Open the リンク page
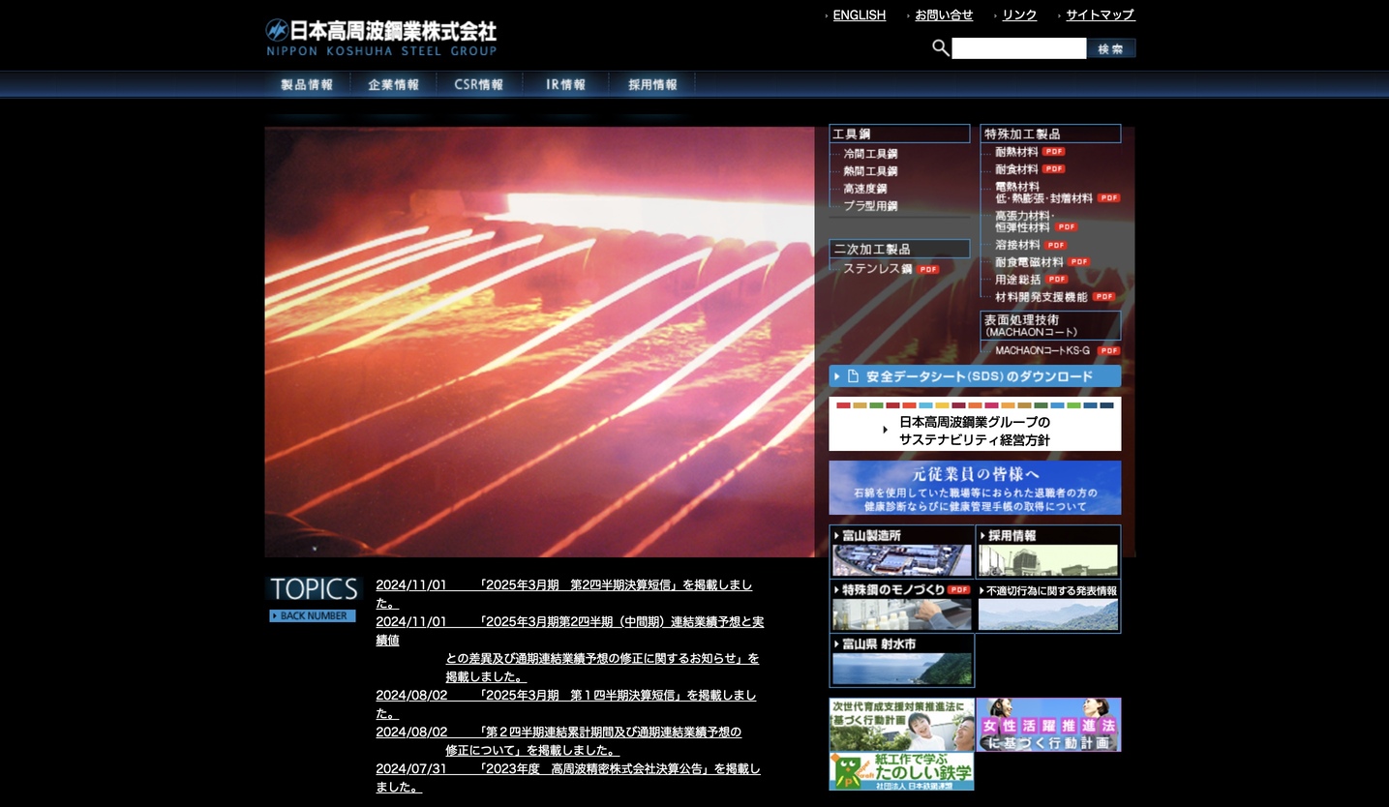 coord(1019,15)
